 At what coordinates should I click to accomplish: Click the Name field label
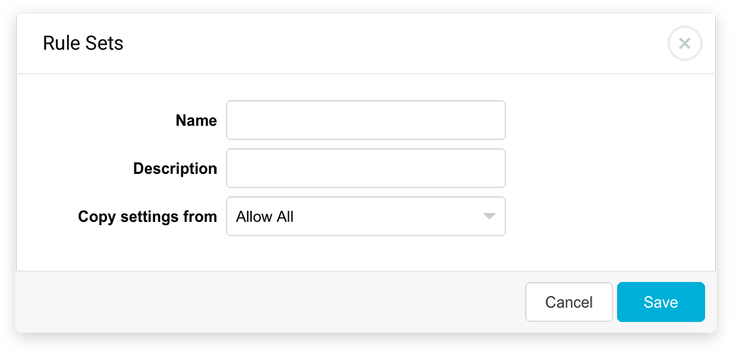tap(196, 121)
